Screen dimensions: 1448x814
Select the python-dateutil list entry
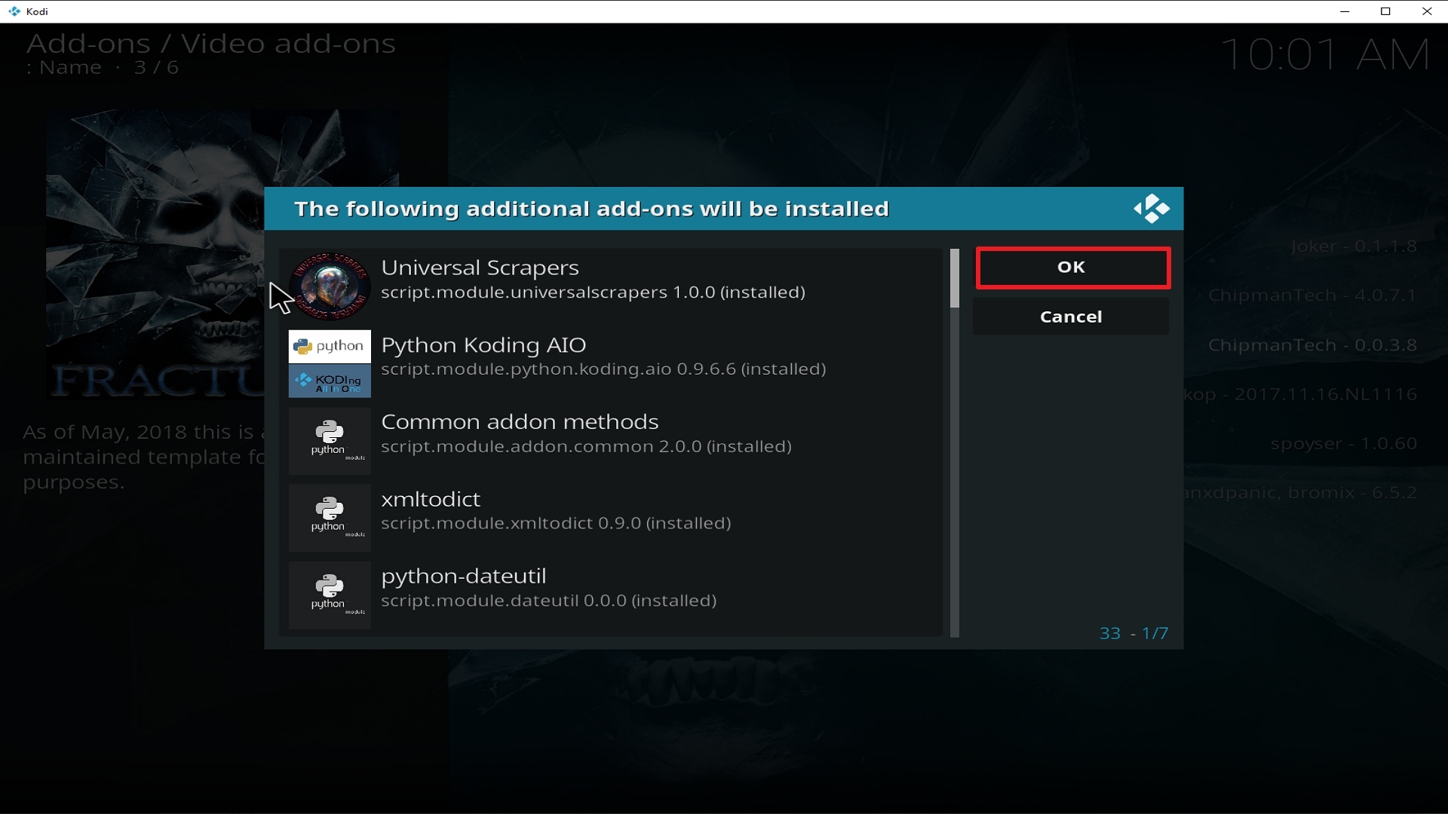click(x=611, y=595)
